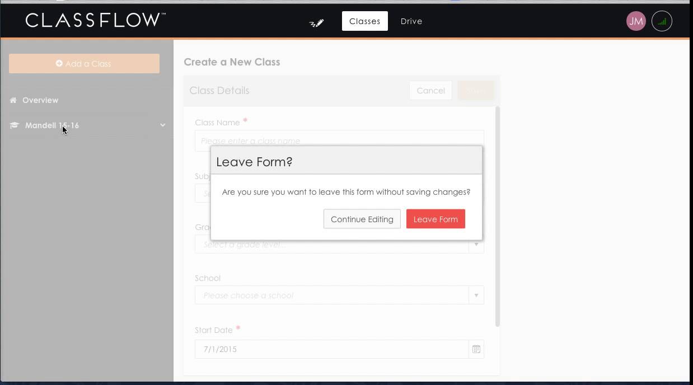693x385 pixels.
Task: Click the Save button in Class Details
Action: [475, 91]
